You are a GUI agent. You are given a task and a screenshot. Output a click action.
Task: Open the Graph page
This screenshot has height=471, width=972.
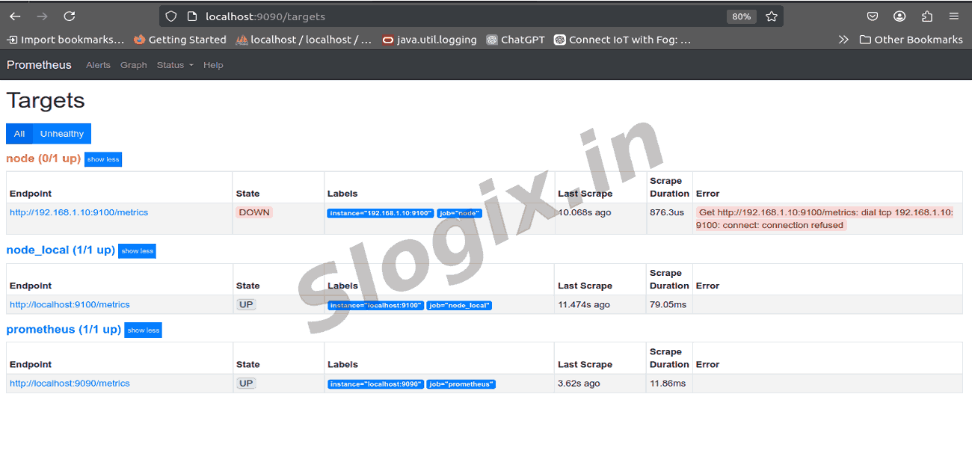134,65
